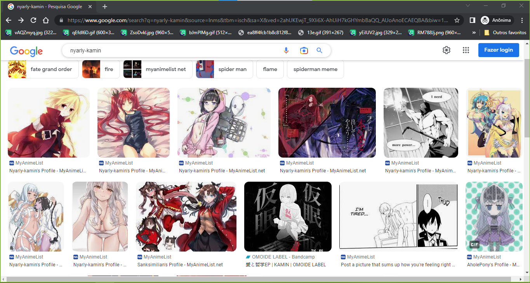Bookmark this page with the star icon
The width and height of the screenshot is (530, 283).
click(457, 20)
